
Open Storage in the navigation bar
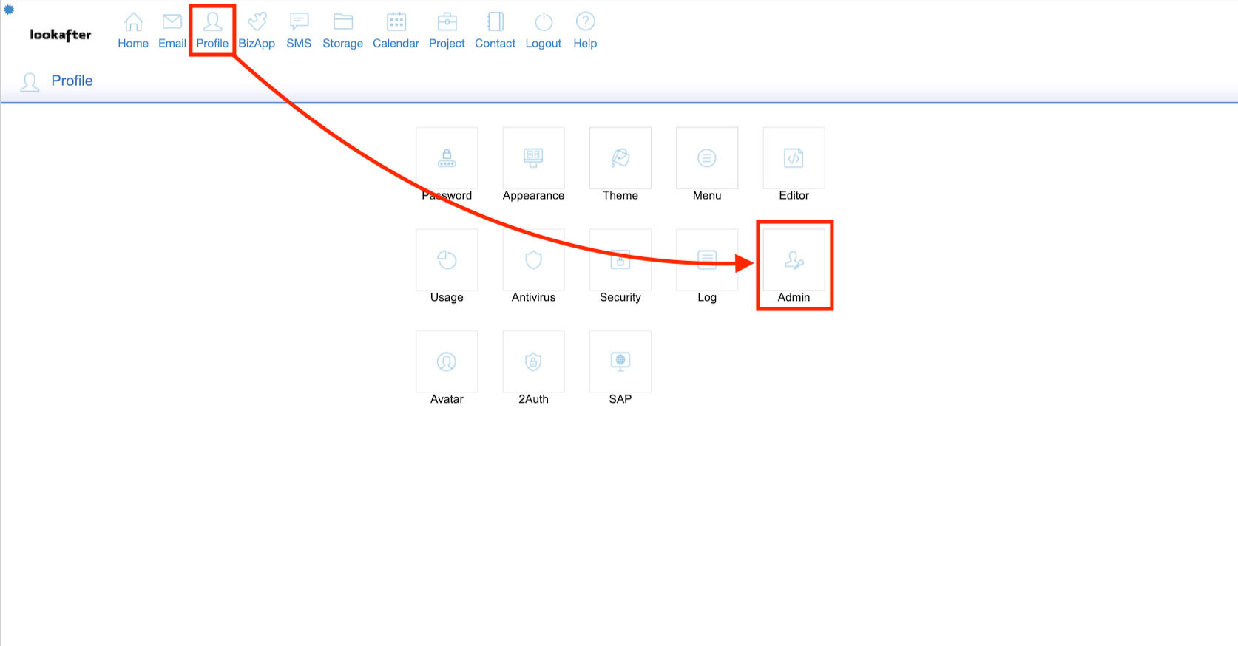(342, 31)
